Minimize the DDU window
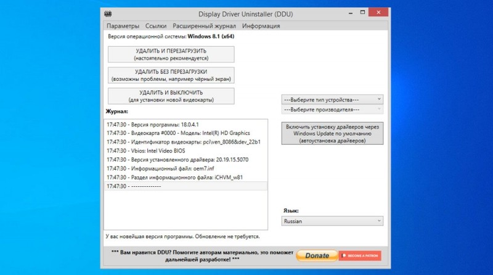Screen dimensions: 493x275 351,13
